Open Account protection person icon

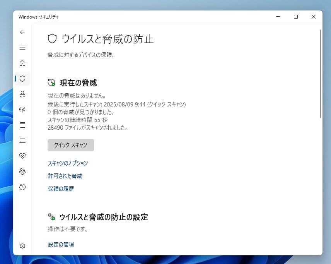point(22,94)
